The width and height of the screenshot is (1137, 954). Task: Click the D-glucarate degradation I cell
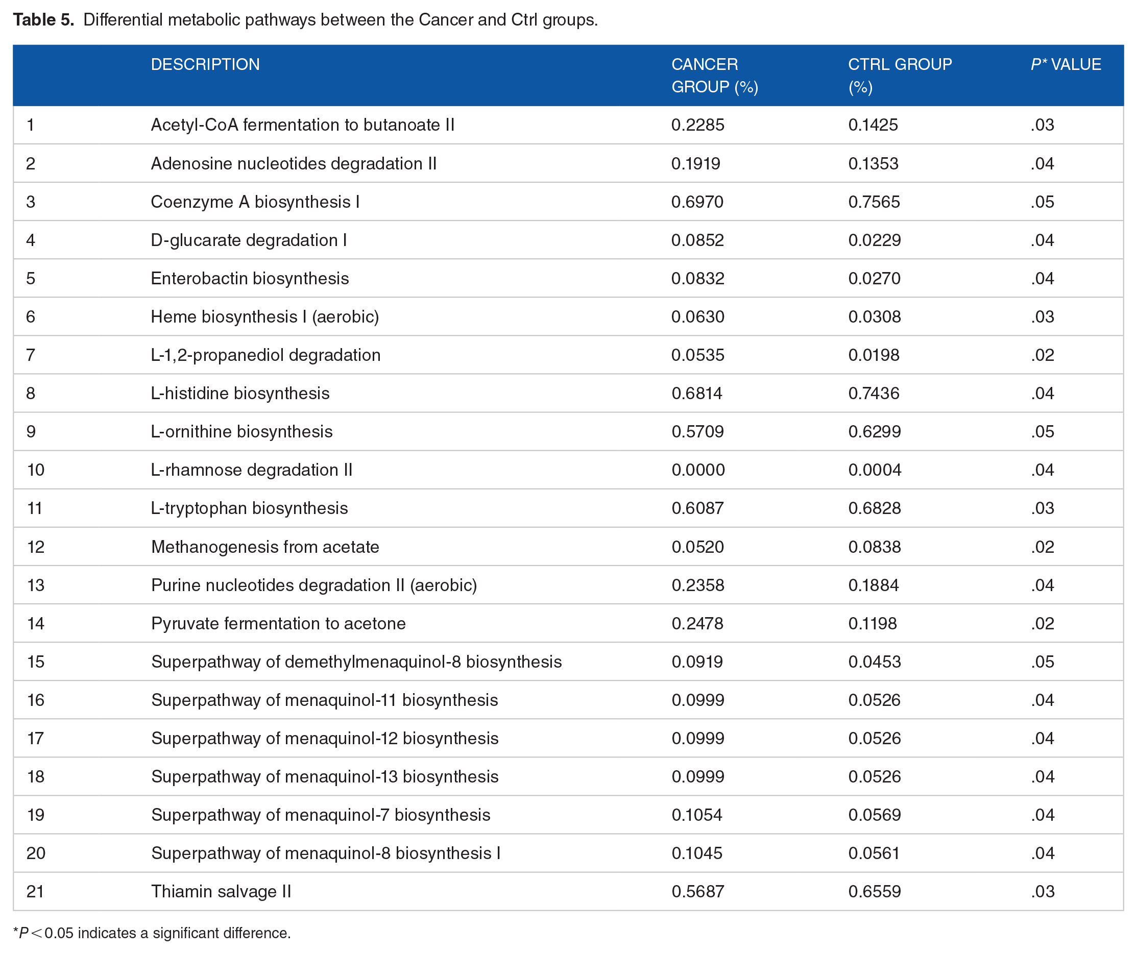tap(249, 240)
